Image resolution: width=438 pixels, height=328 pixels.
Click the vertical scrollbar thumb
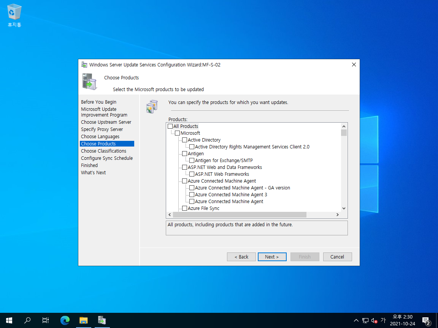click(x=344, y=133)
